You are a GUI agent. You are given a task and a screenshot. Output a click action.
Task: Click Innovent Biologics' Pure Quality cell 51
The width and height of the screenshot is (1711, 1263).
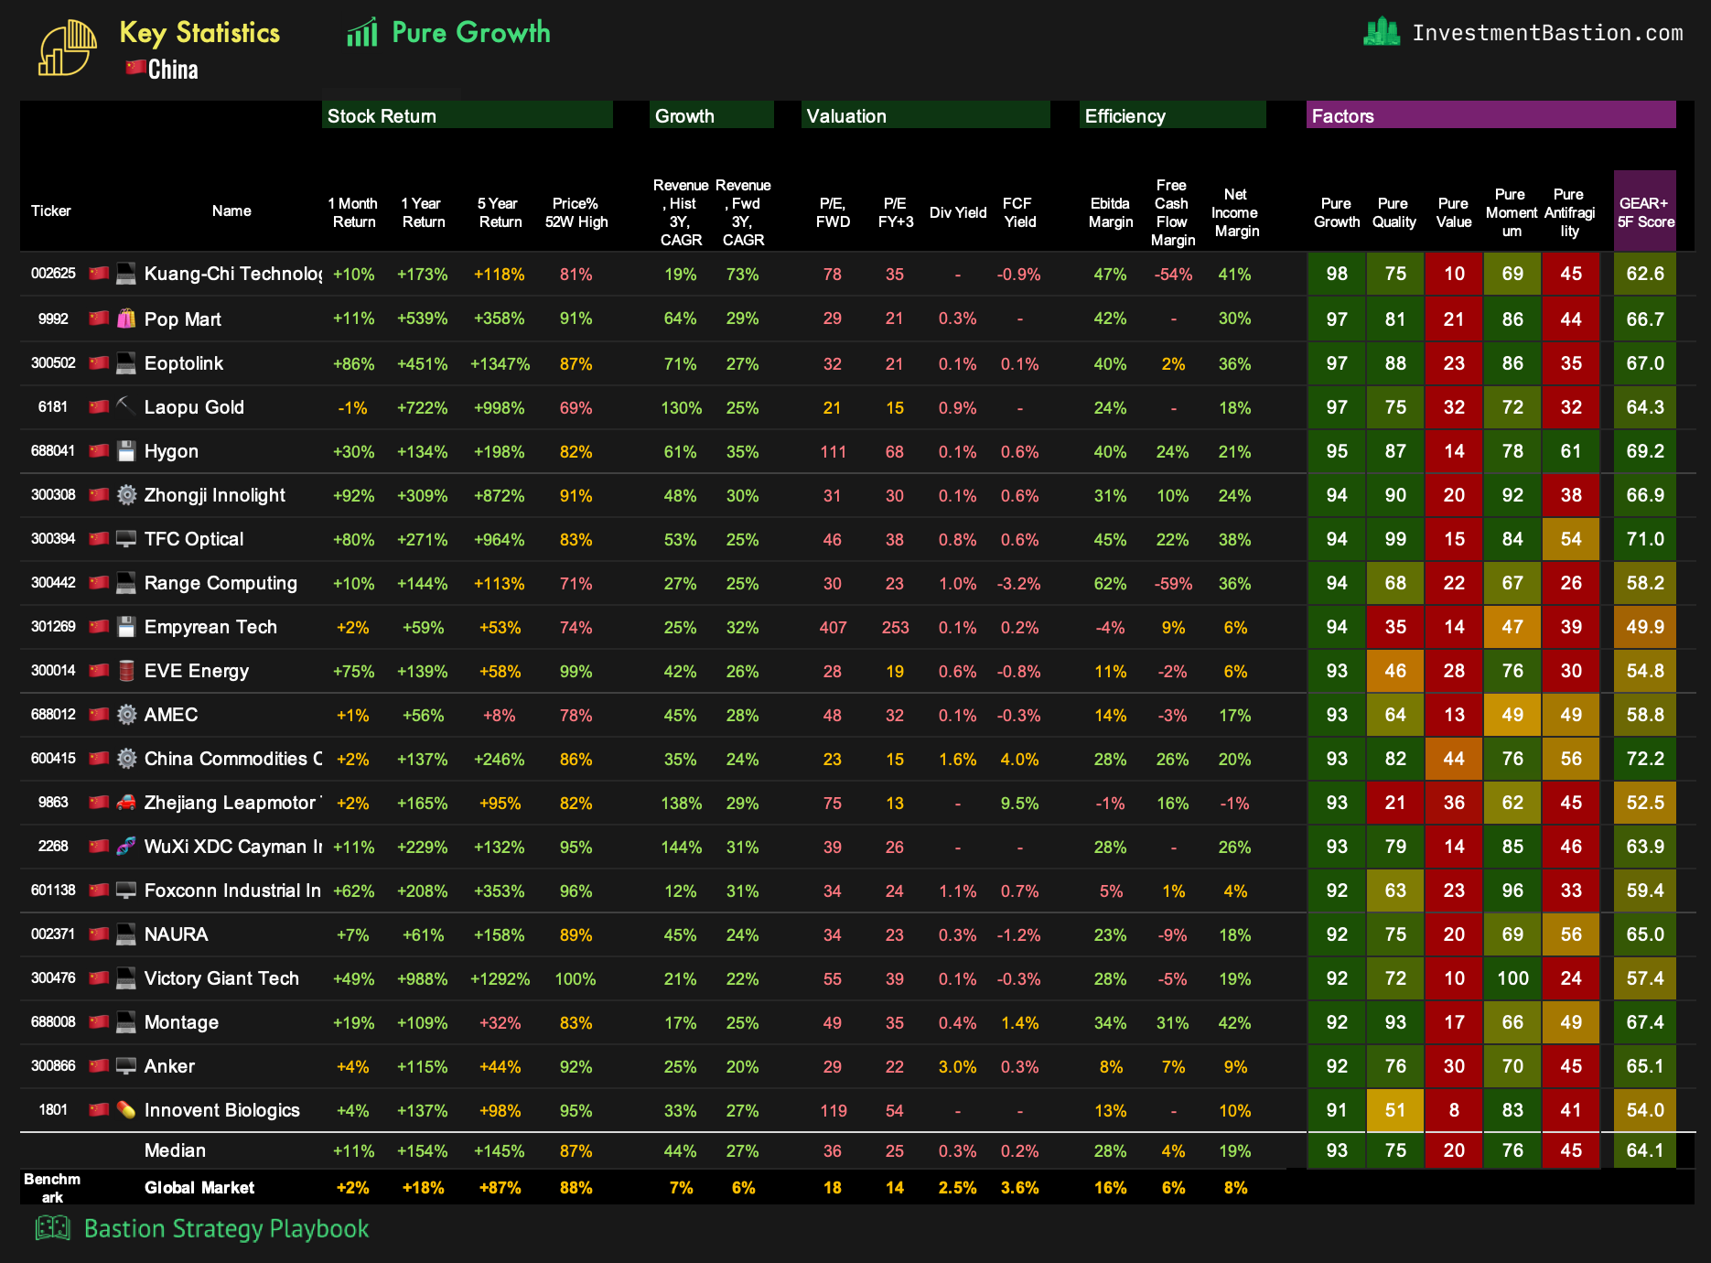click(x=1395, y=1109)
